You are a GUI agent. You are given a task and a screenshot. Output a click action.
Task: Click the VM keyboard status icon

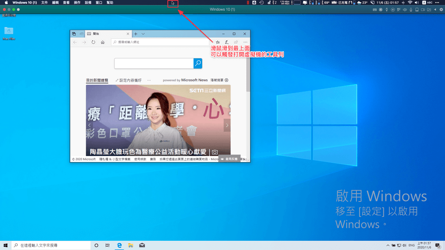coord(375,10)
